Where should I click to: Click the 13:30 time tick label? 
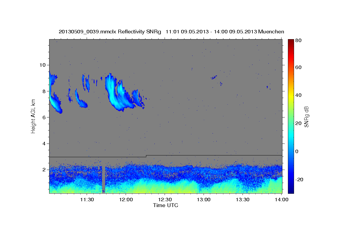click(243, 200)
